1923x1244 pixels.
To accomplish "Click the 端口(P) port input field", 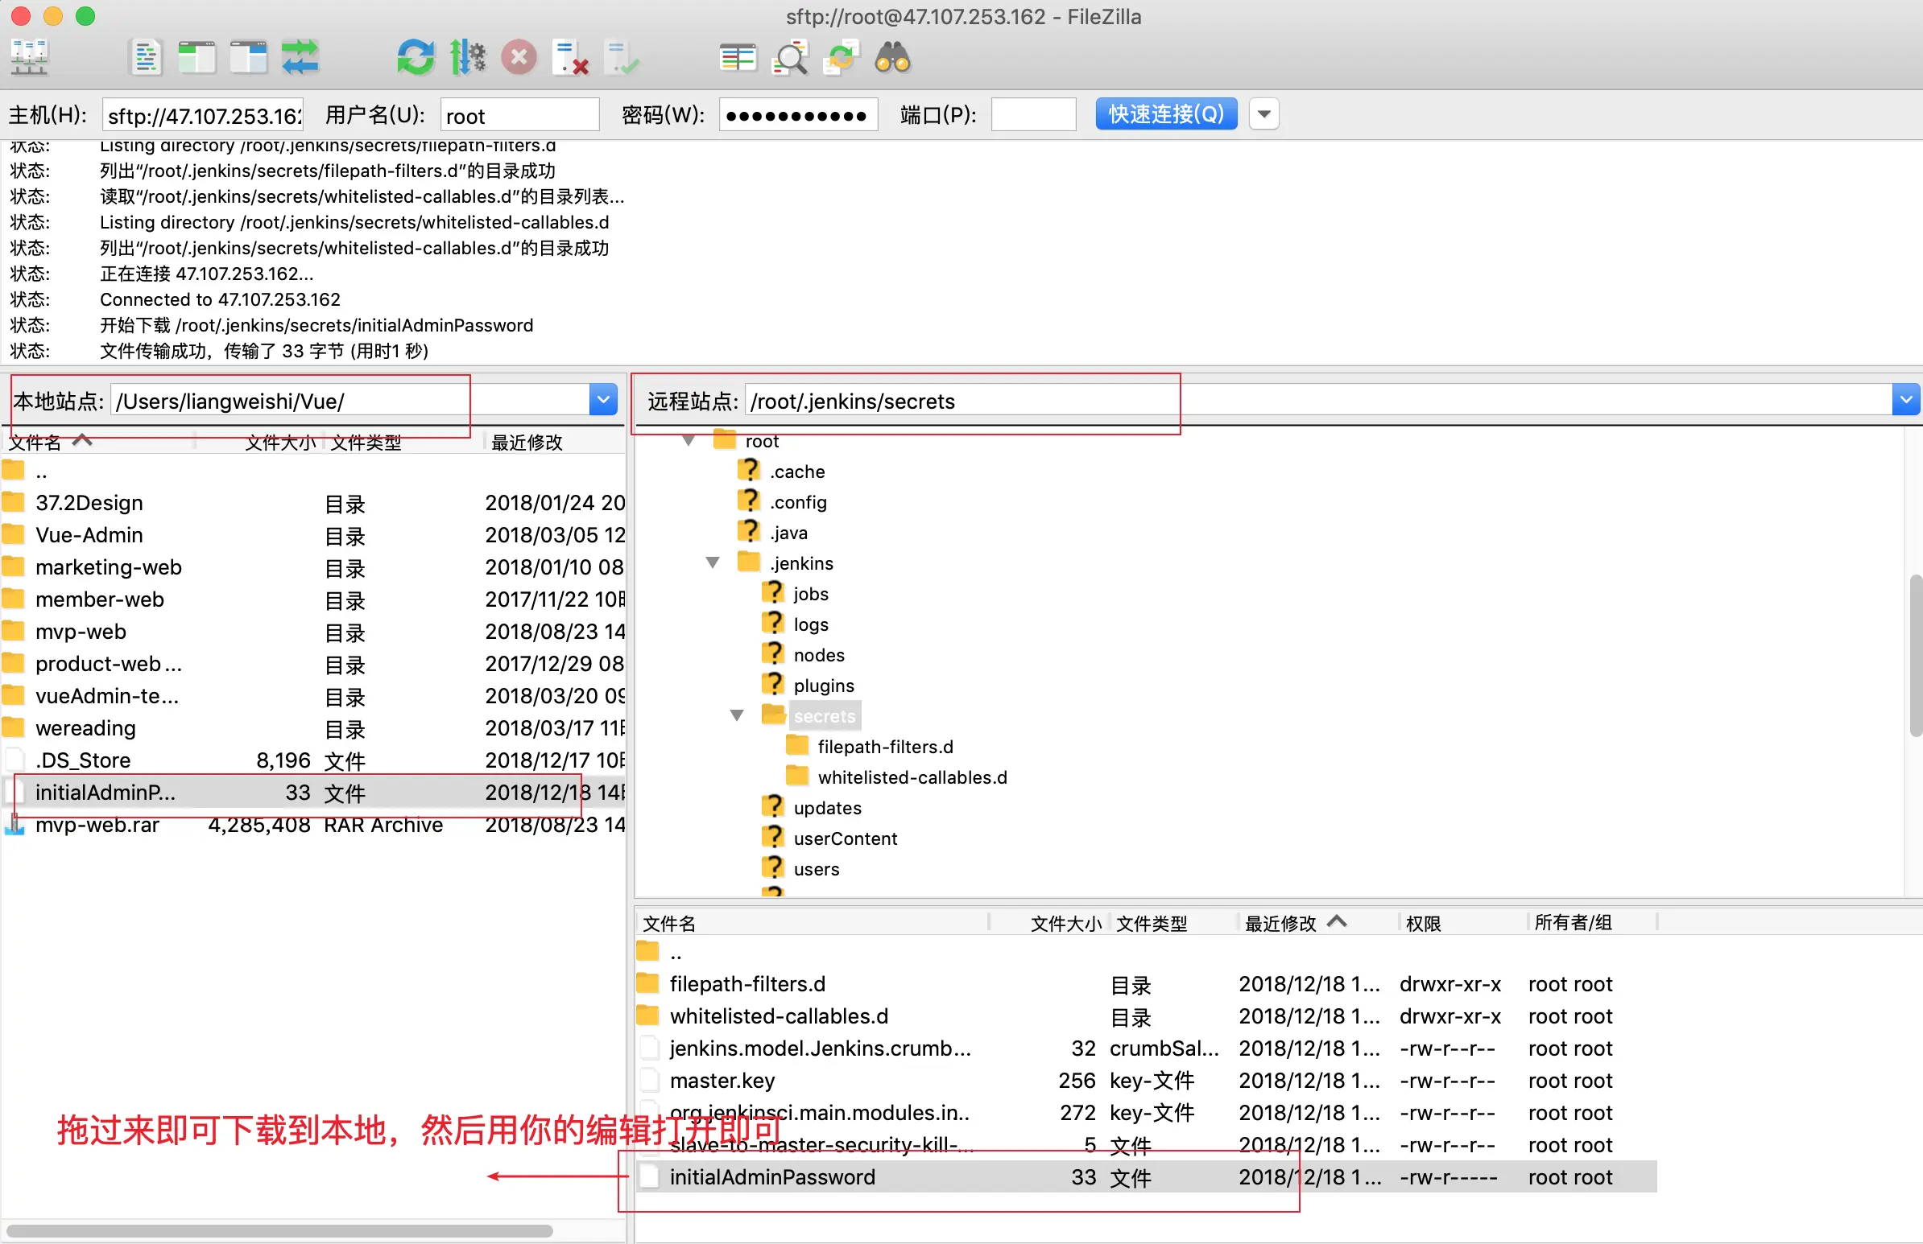I will 1032,114.
